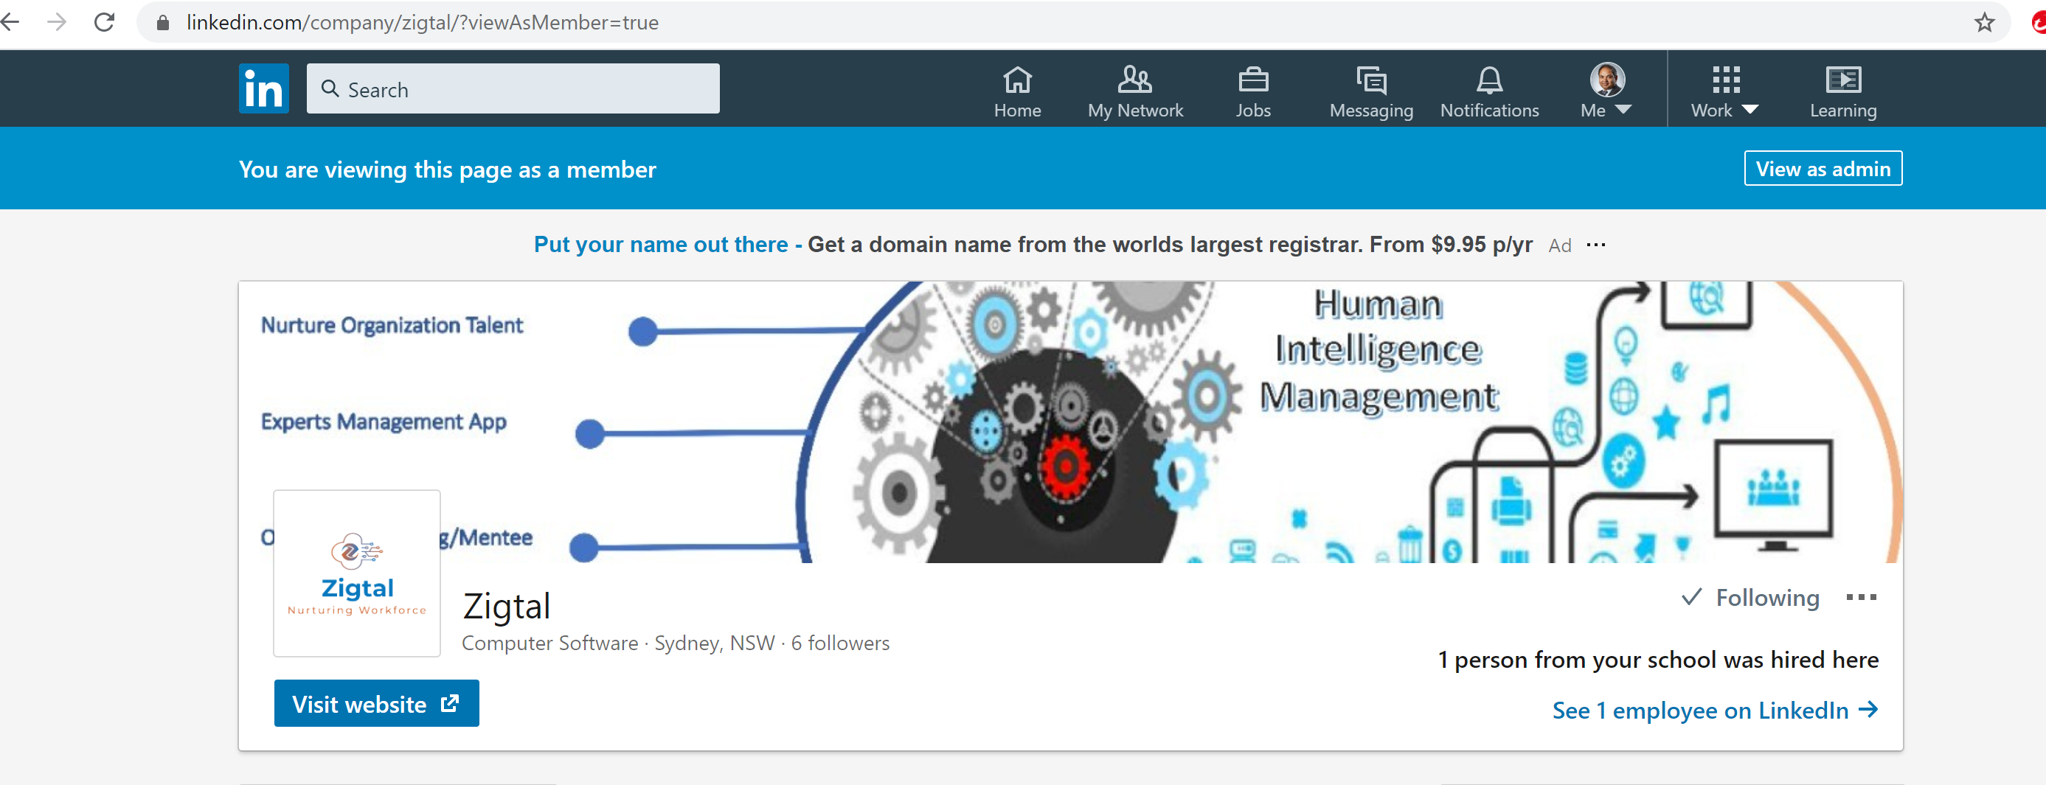Open Zigtal page more options menu
This screenshot has width=2046, height=785.
point(1861,598)
